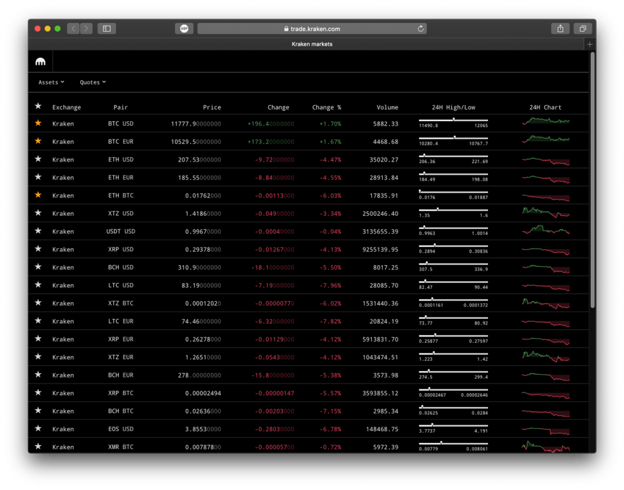This screenshot has height=490, width=624.
Task: Select the Kraken markets tab
Action: coord(312,44)
